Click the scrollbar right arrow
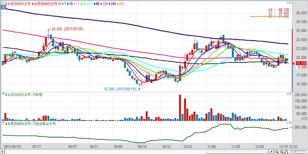 tap(271, 152)
